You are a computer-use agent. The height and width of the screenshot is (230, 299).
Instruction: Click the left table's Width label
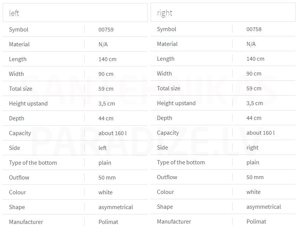pos(16,74)
